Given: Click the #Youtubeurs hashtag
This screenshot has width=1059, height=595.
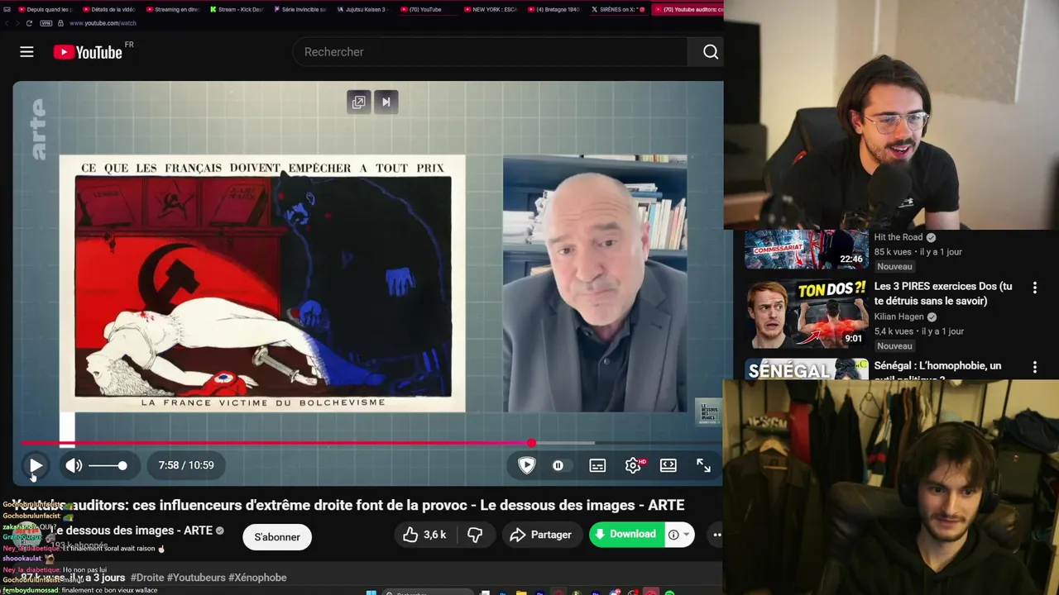Looking at the screenshot, I should pos(196,578).
